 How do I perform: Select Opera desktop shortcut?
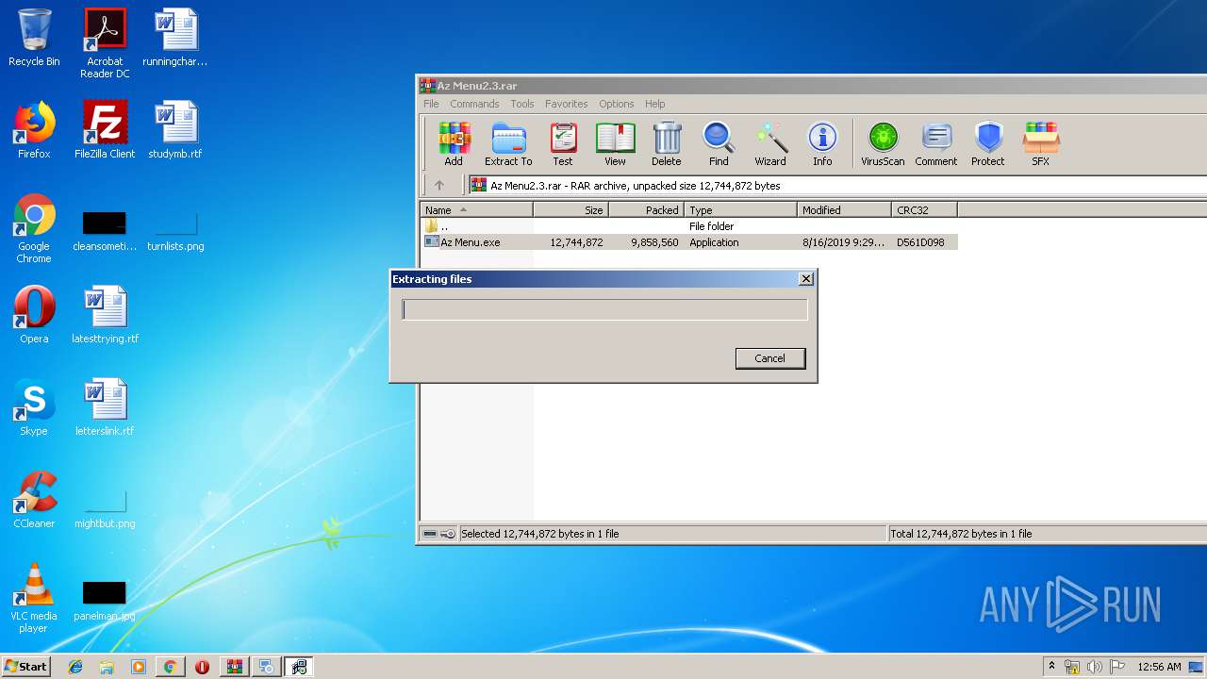tap(34, 315)
